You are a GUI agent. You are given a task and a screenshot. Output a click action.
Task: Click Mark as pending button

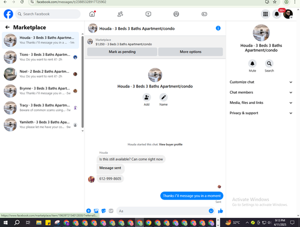(122, 52)
